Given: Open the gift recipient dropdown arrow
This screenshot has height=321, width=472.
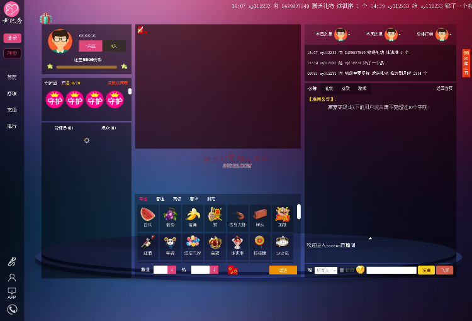Looking at the screenshot, I should click(214, 270).
